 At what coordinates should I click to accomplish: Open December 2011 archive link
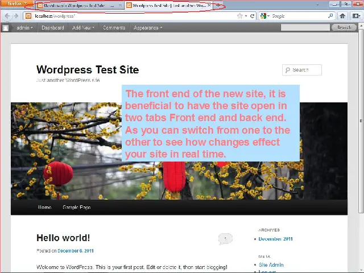coord(275,239)
